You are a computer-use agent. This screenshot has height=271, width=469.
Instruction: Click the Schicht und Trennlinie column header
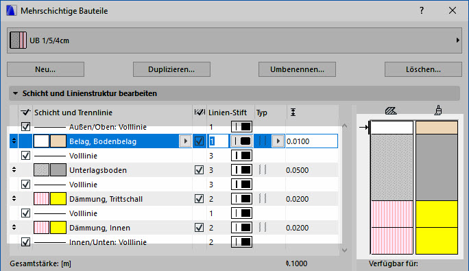73,113
